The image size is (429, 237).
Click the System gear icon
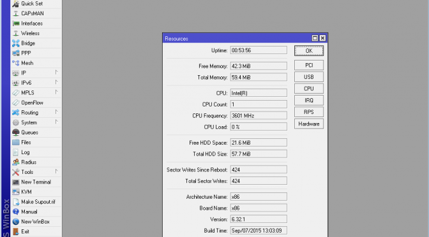pyautogui.click(x=16, y=122)
